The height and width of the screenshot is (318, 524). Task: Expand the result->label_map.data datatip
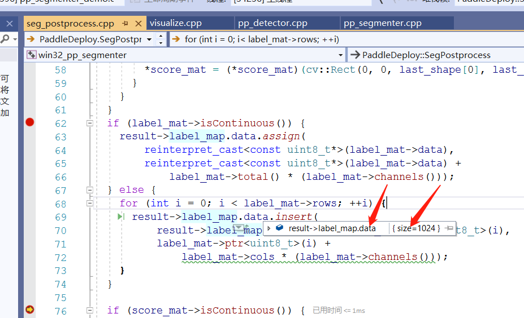tap(269, 228)
